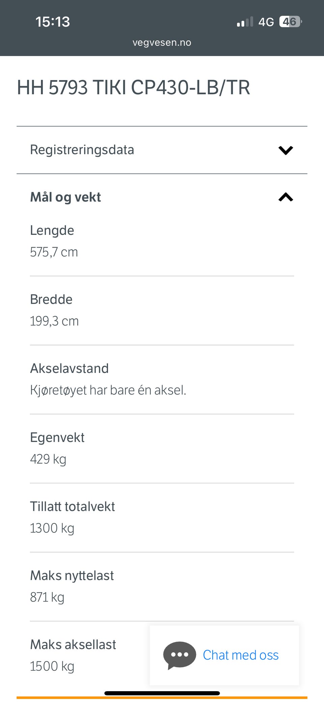The image size is (324, 702).
Task: Tap the vegvesen.no address bar
Action: (x=162, y=43)
